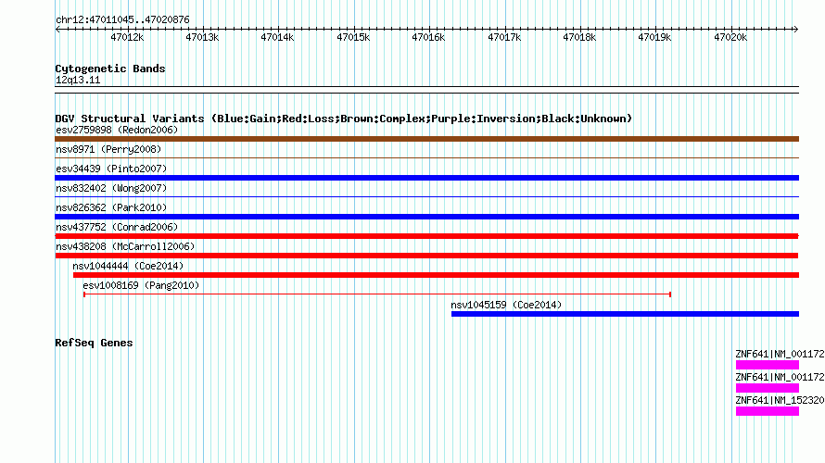This screenshot has height=463, width=825.
Task: Click the red nsv438208 loss bar
Action: point(426,256)
